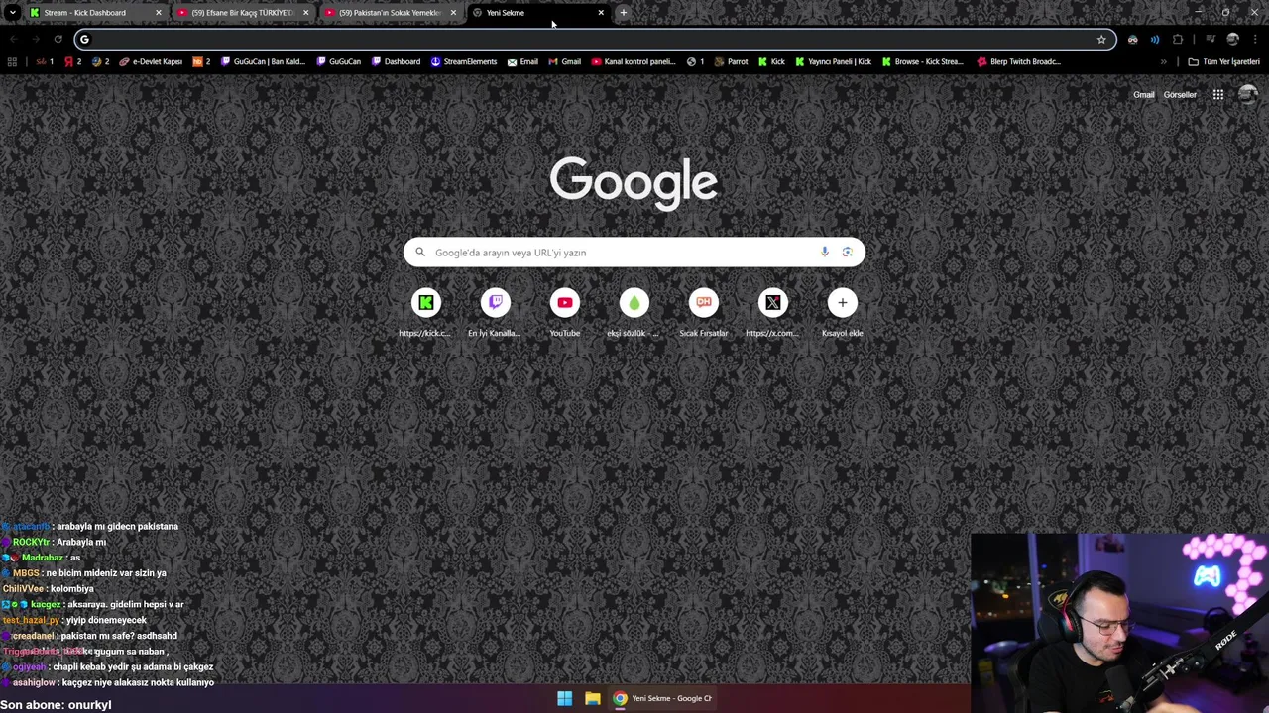1269x713 pixels.
Task: Open the Browse - Kick Strea... bookmark
Action: click(921, 61)
